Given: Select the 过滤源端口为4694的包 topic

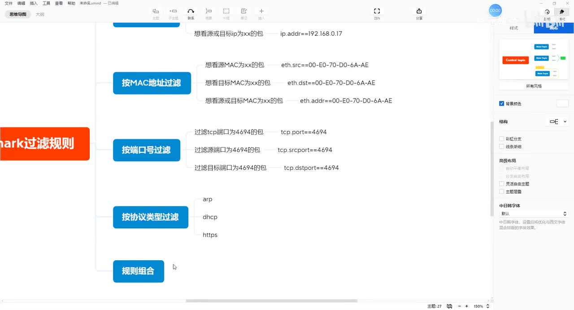Looking at the screenshot, I should [227, 150].
